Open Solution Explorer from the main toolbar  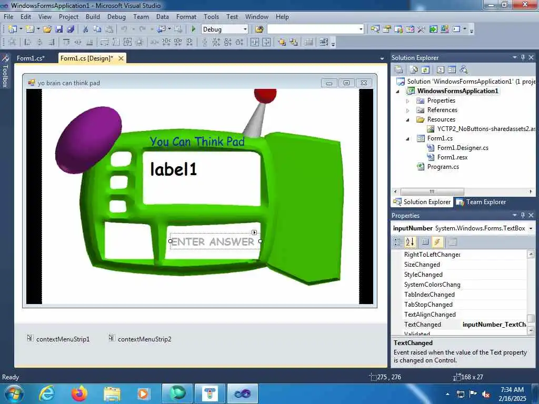click(375, 29)
